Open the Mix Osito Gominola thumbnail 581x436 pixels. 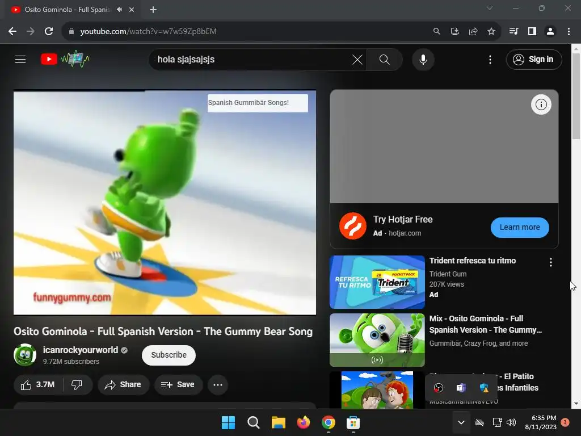pyautogui.click(x=377, y=340)
